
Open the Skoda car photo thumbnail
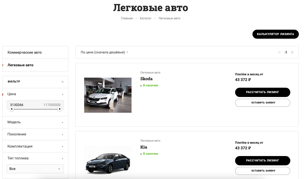click(x=108, y=95)
